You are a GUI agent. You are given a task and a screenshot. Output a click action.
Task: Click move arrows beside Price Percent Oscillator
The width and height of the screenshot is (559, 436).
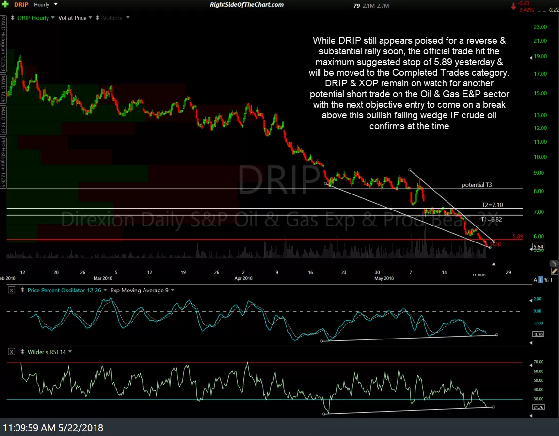[x=22, y=290]
